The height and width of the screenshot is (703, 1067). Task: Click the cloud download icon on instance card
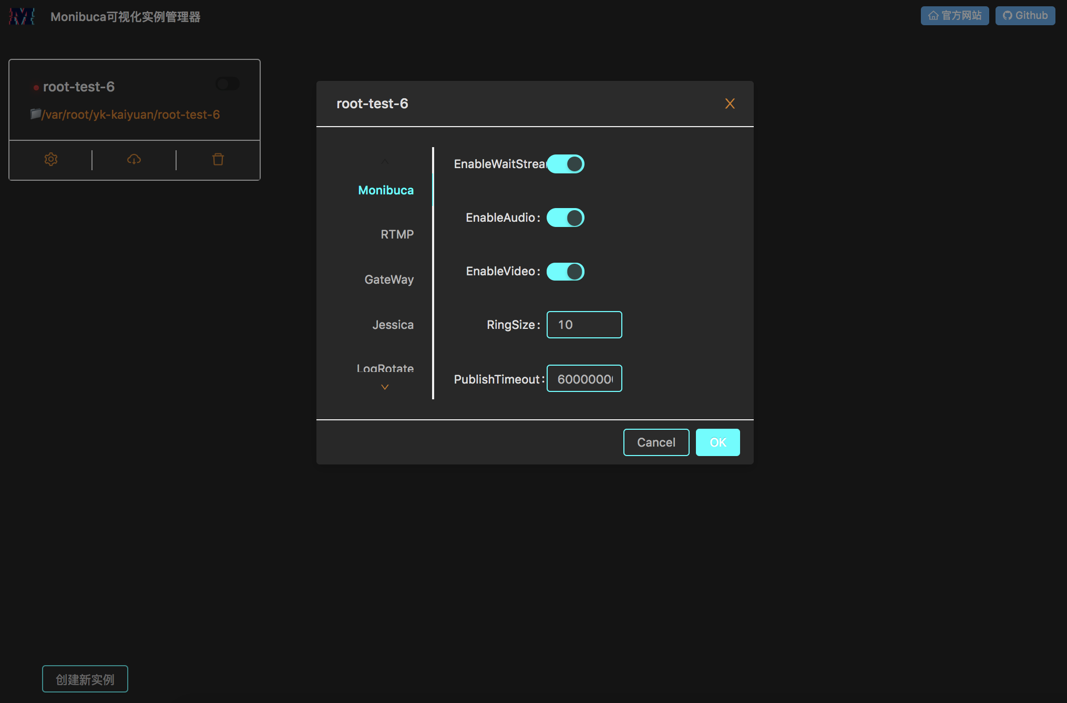tap(134, 159)
